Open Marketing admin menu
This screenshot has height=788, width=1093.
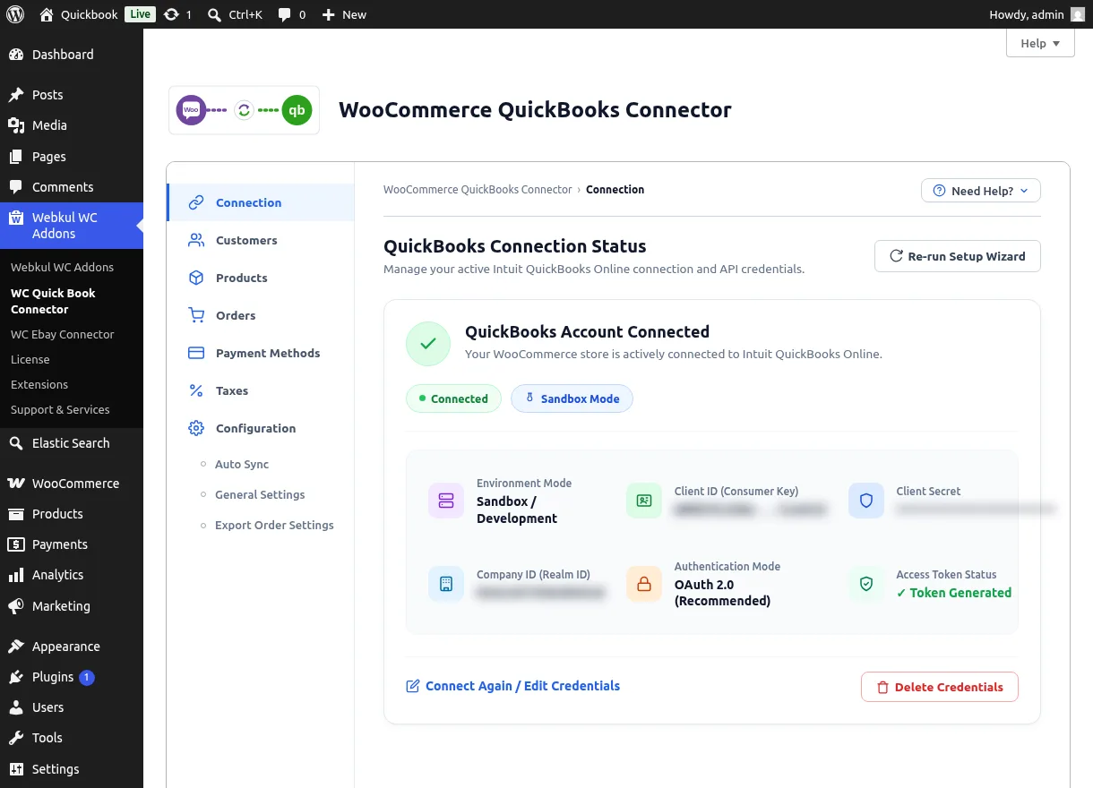(72, 605)
